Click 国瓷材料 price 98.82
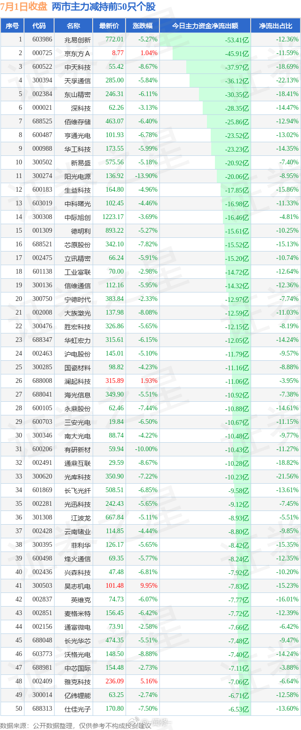Viewport: 301px width, 730px height. click(116, 367)
